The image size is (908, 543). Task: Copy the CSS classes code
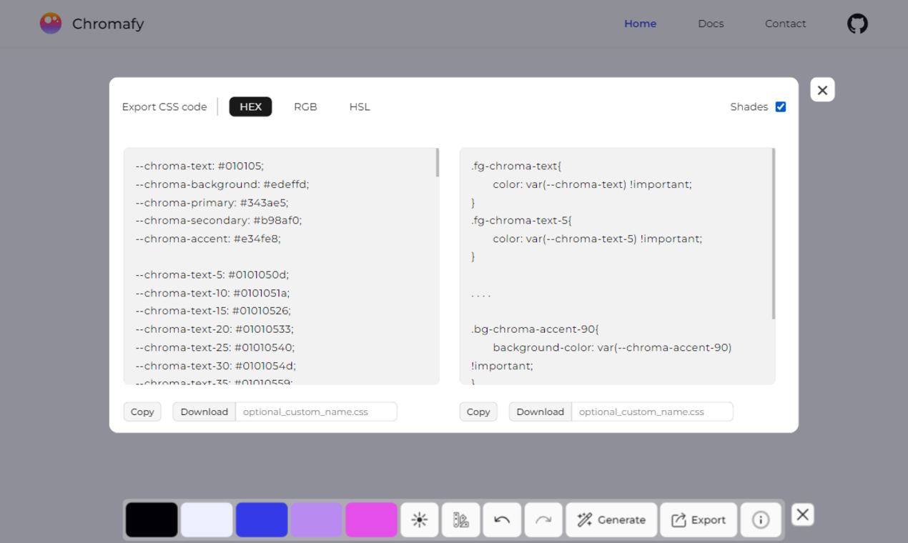[x=478, y=412]
